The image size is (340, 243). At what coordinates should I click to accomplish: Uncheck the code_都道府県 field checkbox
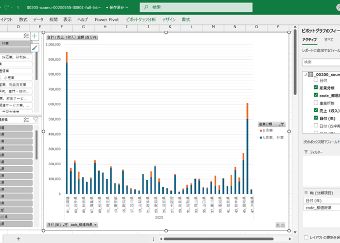point(316,95)
